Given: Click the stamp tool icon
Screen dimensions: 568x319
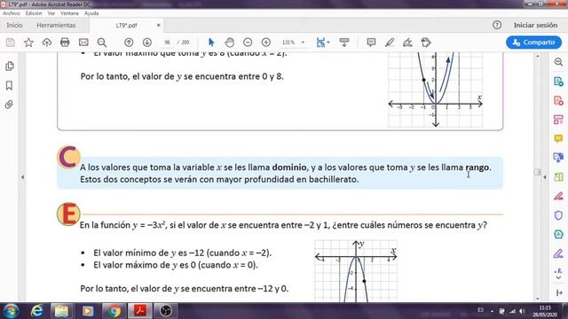Looking at the screenshot, I should (426, 43).
